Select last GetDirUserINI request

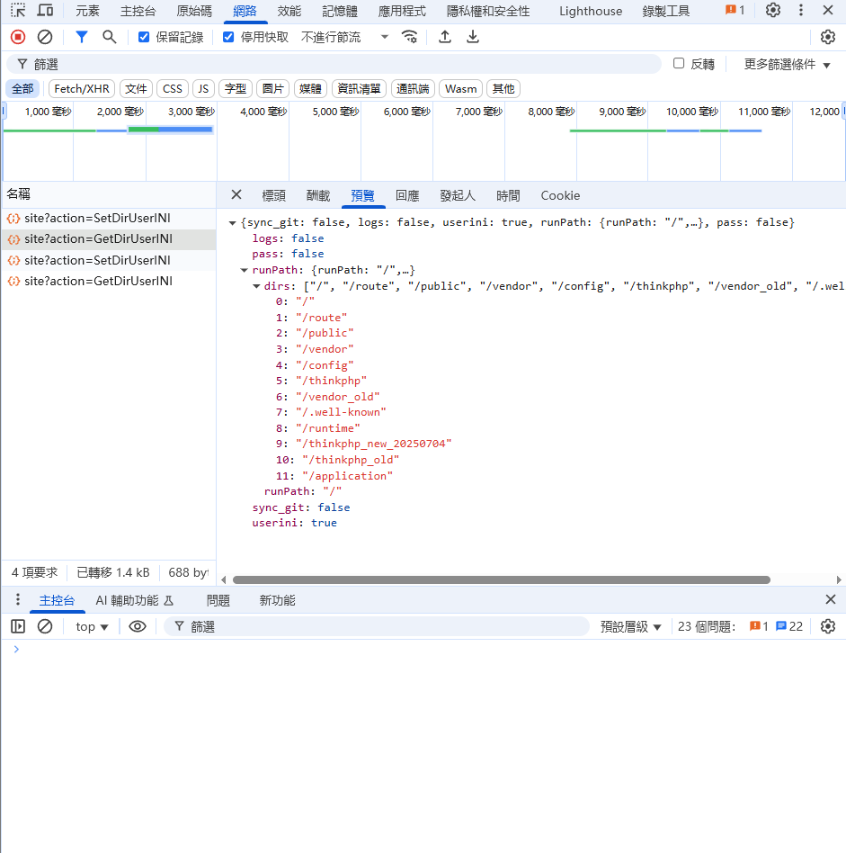108,282
